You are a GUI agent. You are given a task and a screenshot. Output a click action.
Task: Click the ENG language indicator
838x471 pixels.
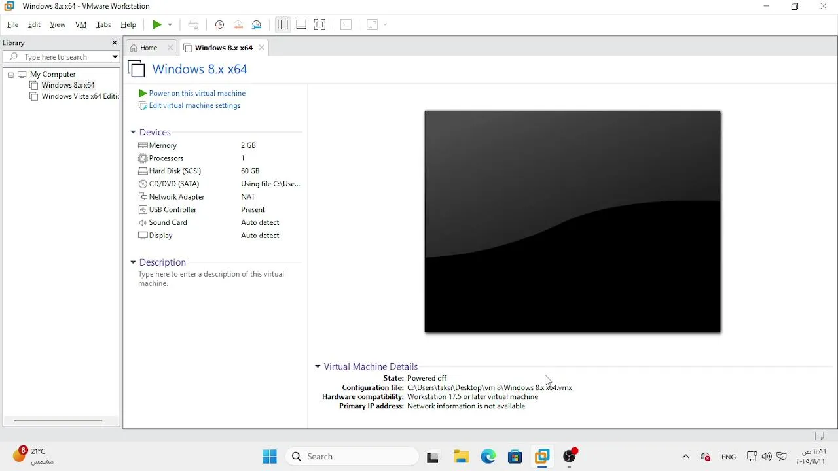pos(729,457)
